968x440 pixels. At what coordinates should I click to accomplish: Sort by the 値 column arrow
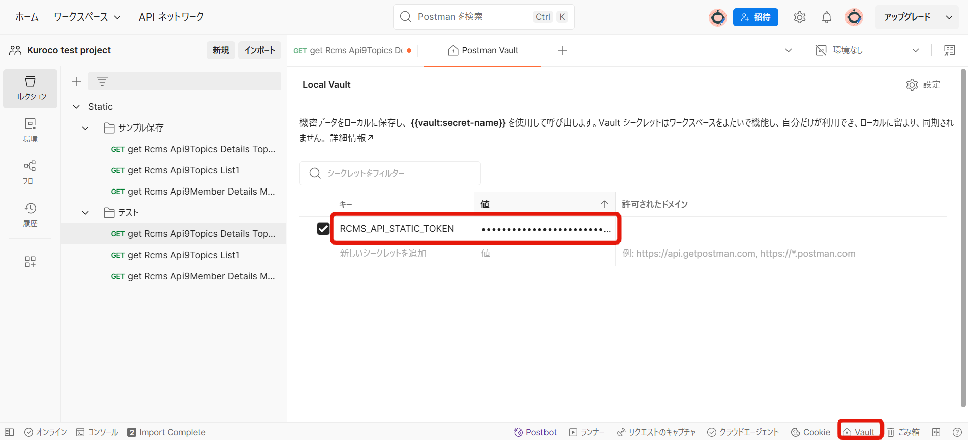604,204
